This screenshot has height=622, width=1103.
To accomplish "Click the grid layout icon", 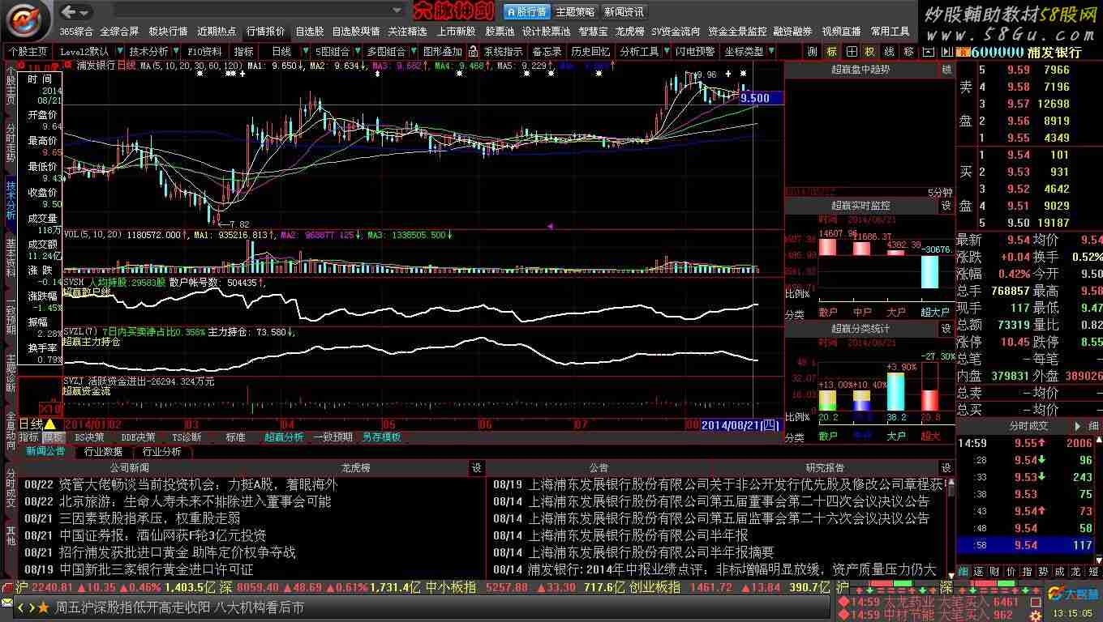I will coord(851,51).
